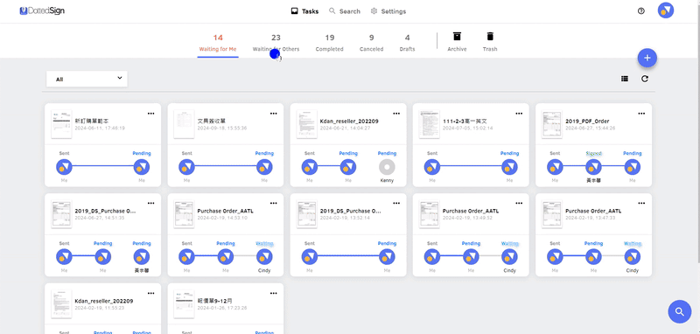The image size is (700, 334).
Task: Click the DottedSign logo
Action: coord(42,10)
